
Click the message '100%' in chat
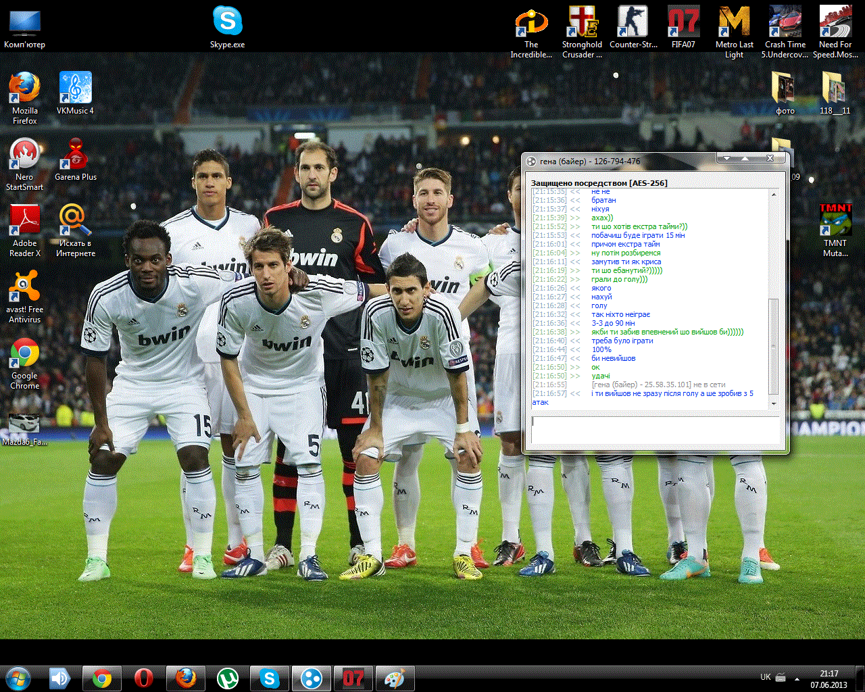[x=601, y=350]
